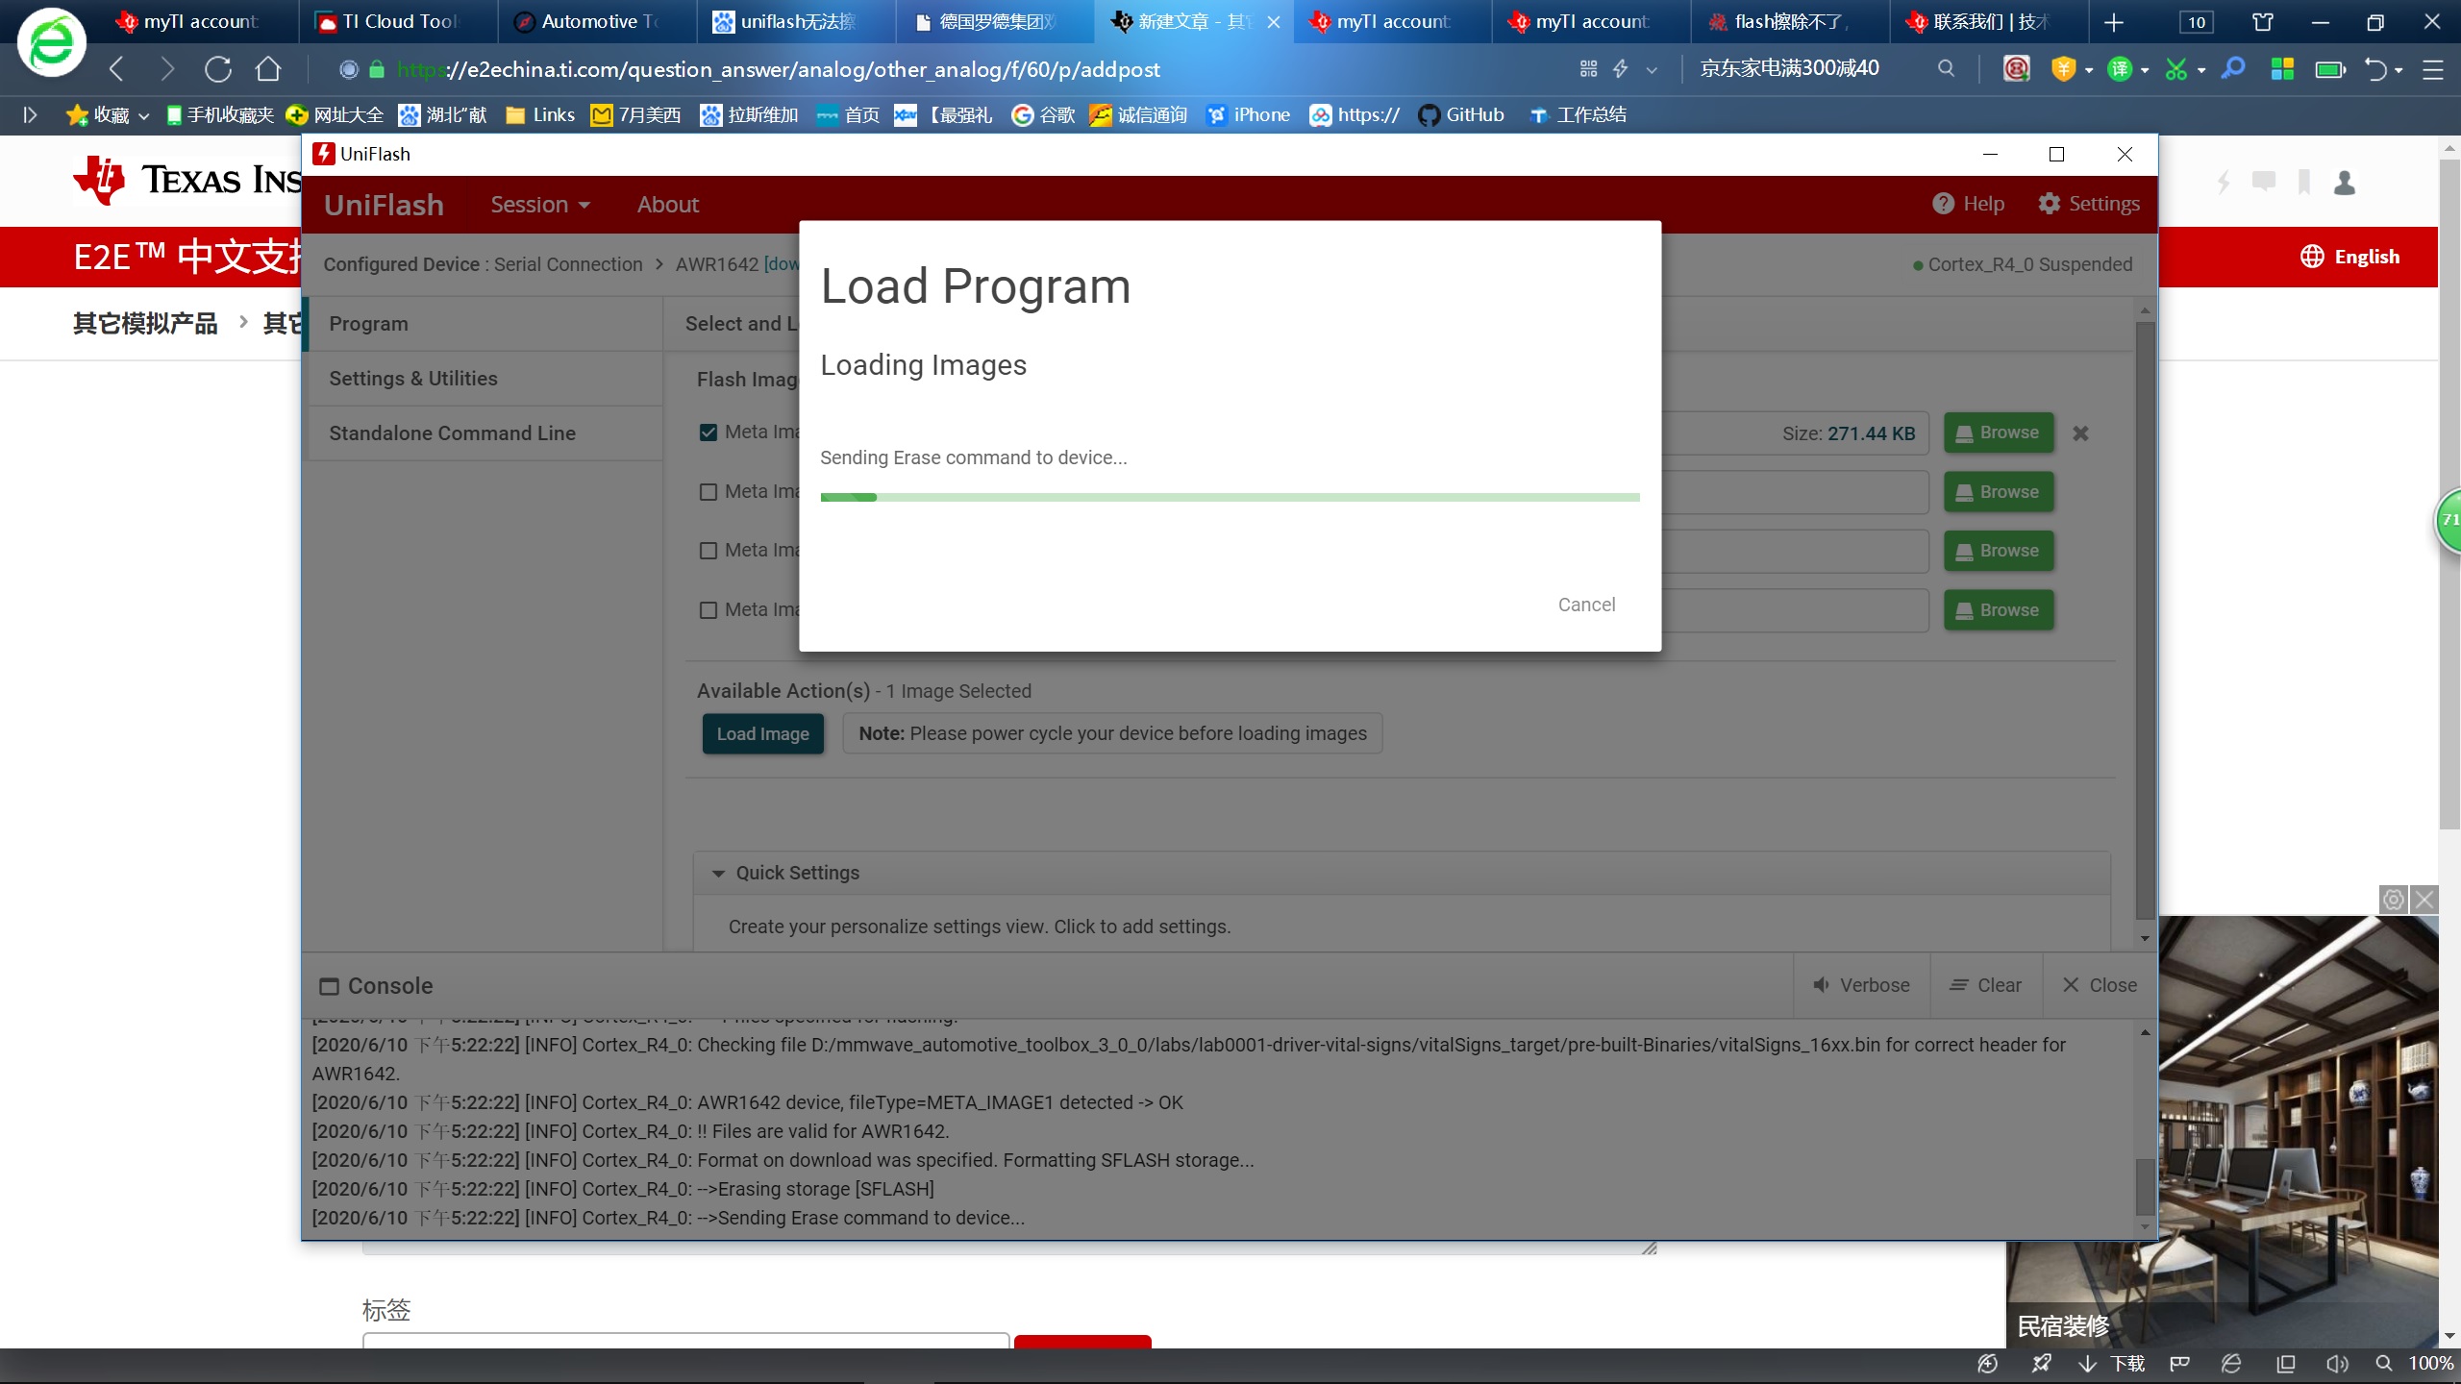Remove the first Meta Image with X icon
This screenshot has width=2461, height=1384.
[x=2080, y=433]
